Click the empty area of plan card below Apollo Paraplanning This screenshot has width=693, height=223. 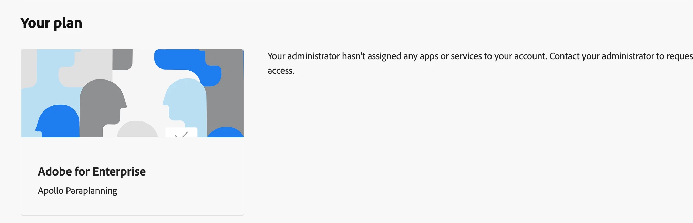tap(132, 206)
